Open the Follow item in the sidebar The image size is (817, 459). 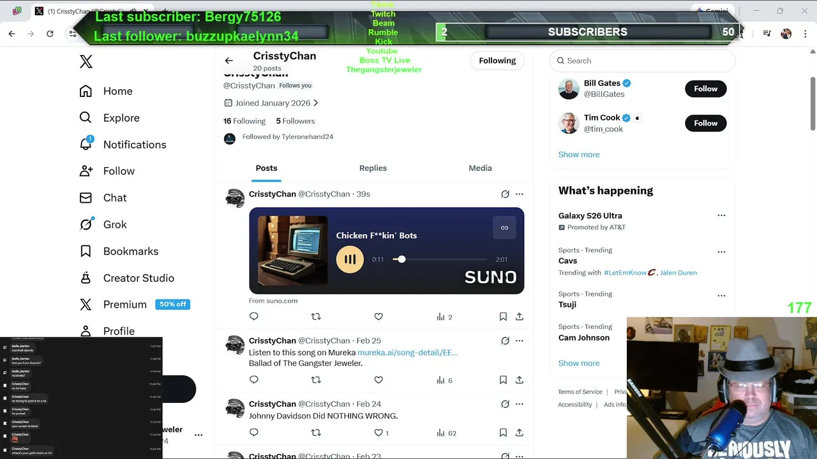[x=107, y=171]
